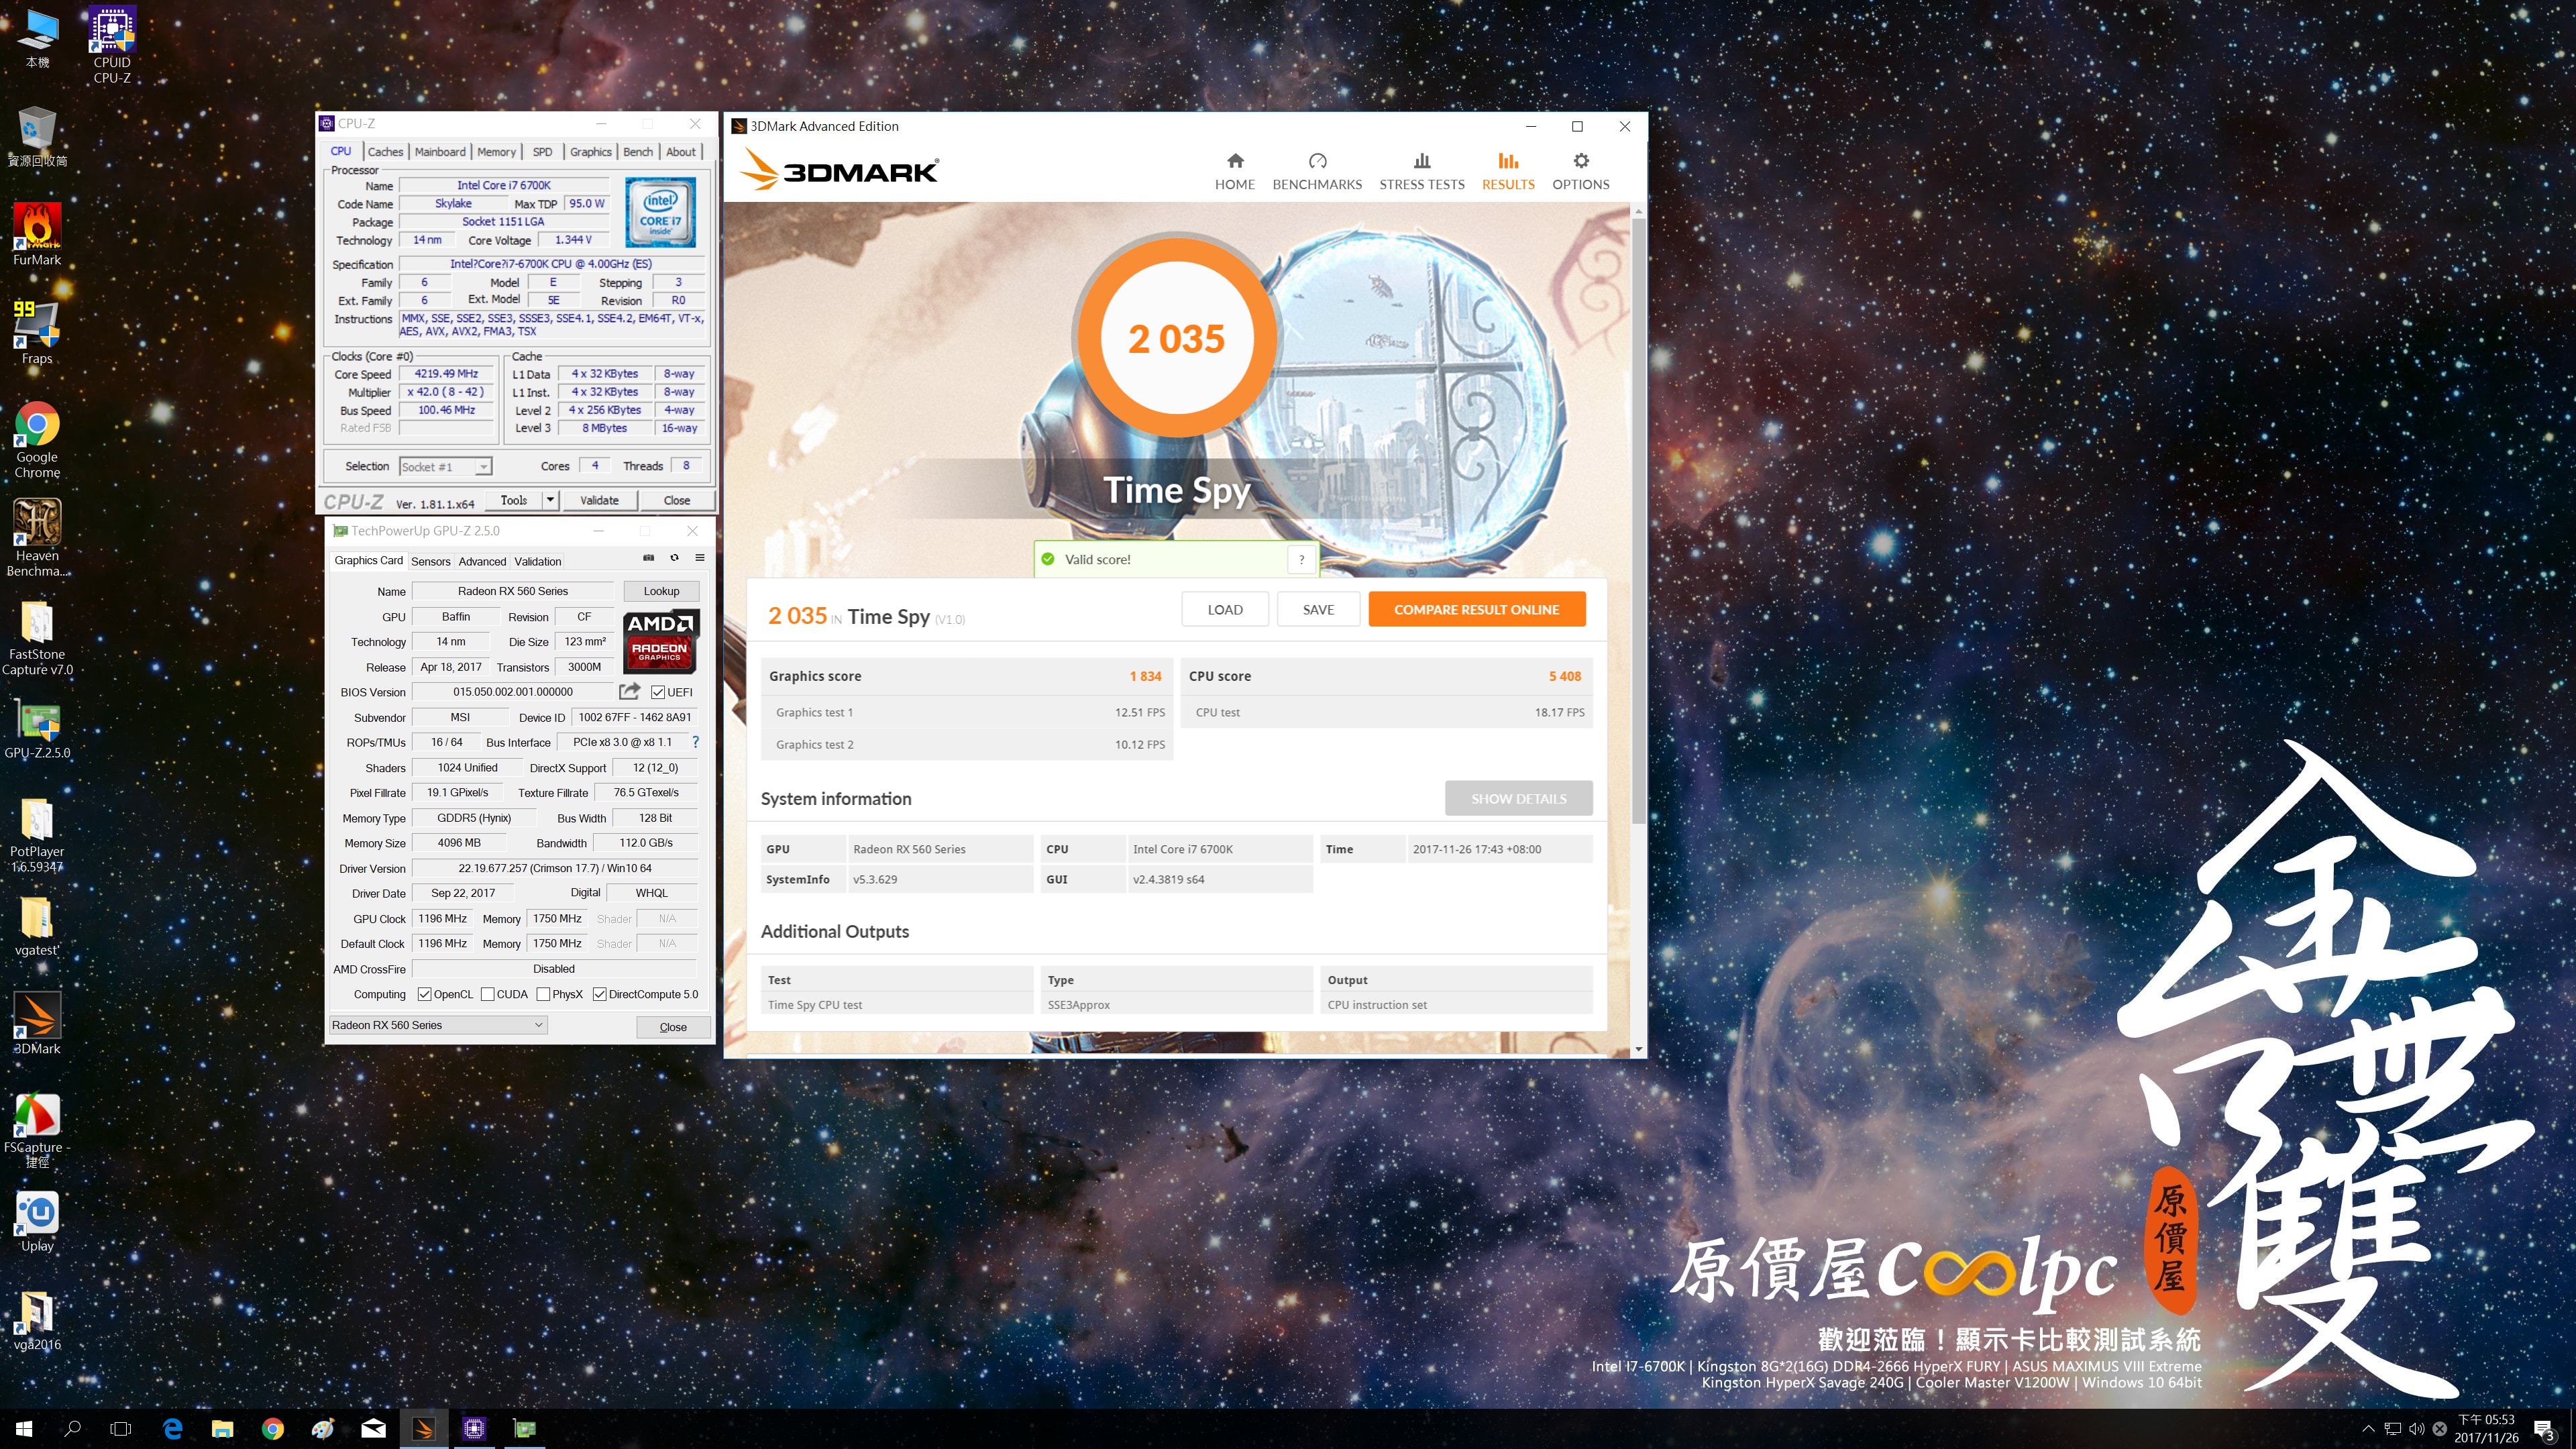This screenshot has width=2576, height=1449.
Task: Switch to CPU-Z SPD tab
Action: tap(542, 152)
